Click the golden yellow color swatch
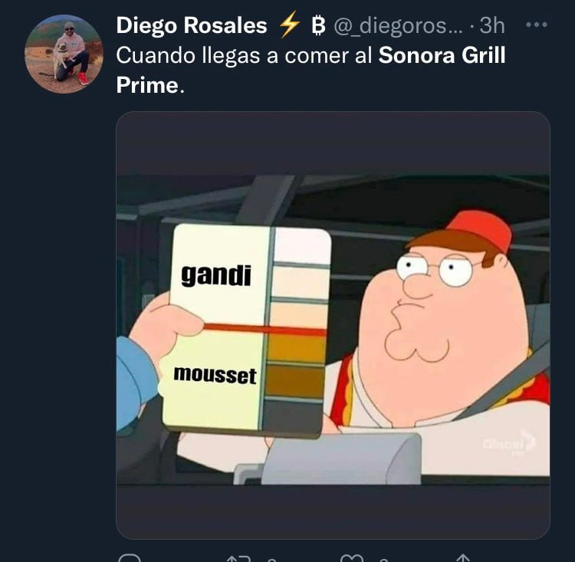575x562 pixels. pyautogui.click(x=297, y=349)
